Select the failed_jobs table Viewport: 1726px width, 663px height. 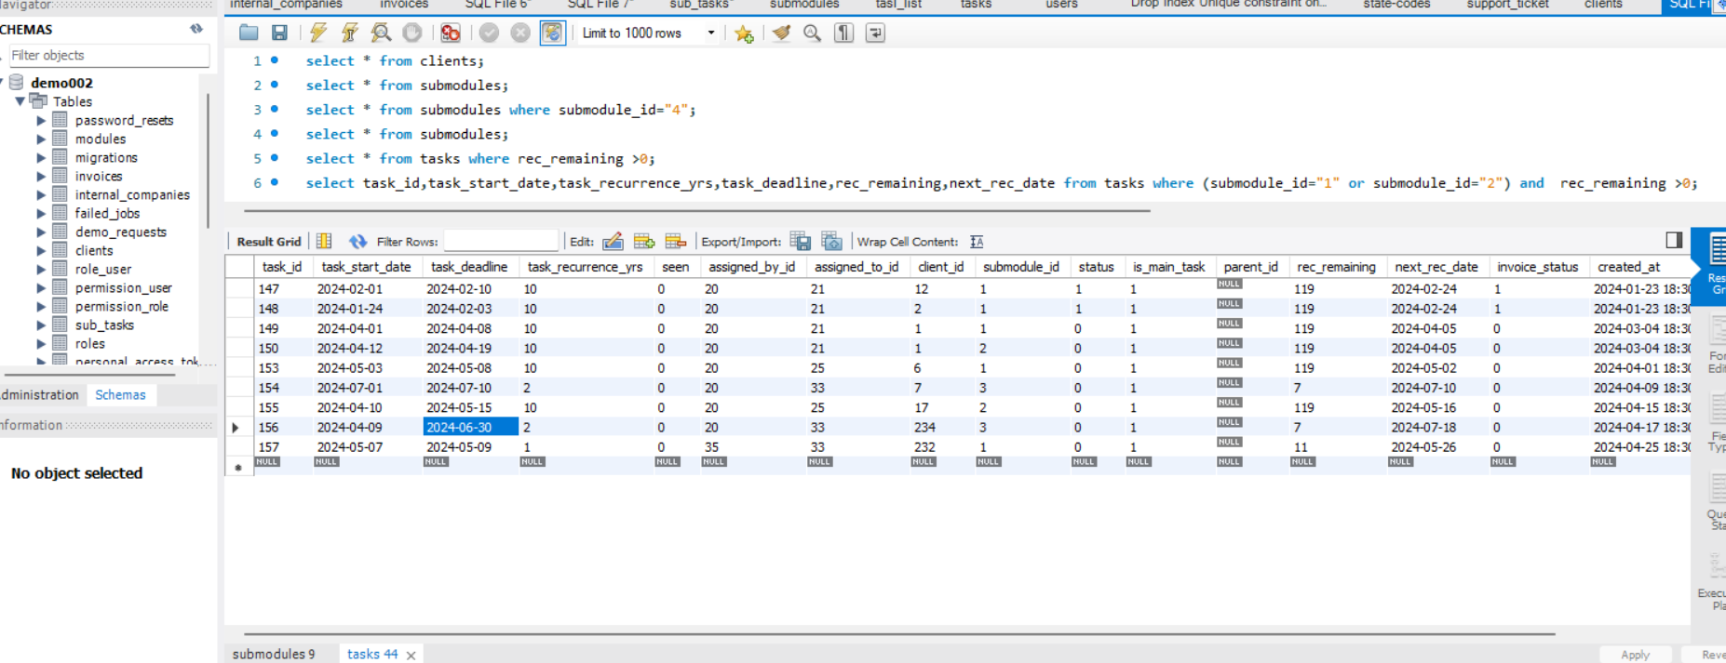pyautogui.click(x=107, y=213)
